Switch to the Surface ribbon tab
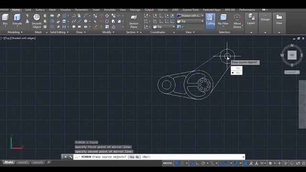Image resolution: width=306 pixels, height=172 pixels. 40,10
